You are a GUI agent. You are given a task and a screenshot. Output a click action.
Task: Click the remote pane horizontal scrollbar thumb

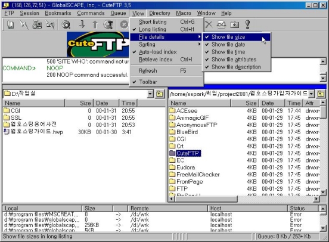(206, 198)
